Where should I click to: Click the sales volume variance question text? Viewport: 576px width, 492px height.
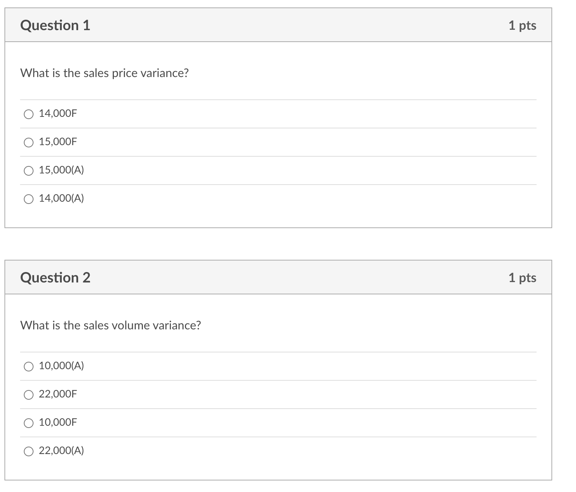point(110,325)
